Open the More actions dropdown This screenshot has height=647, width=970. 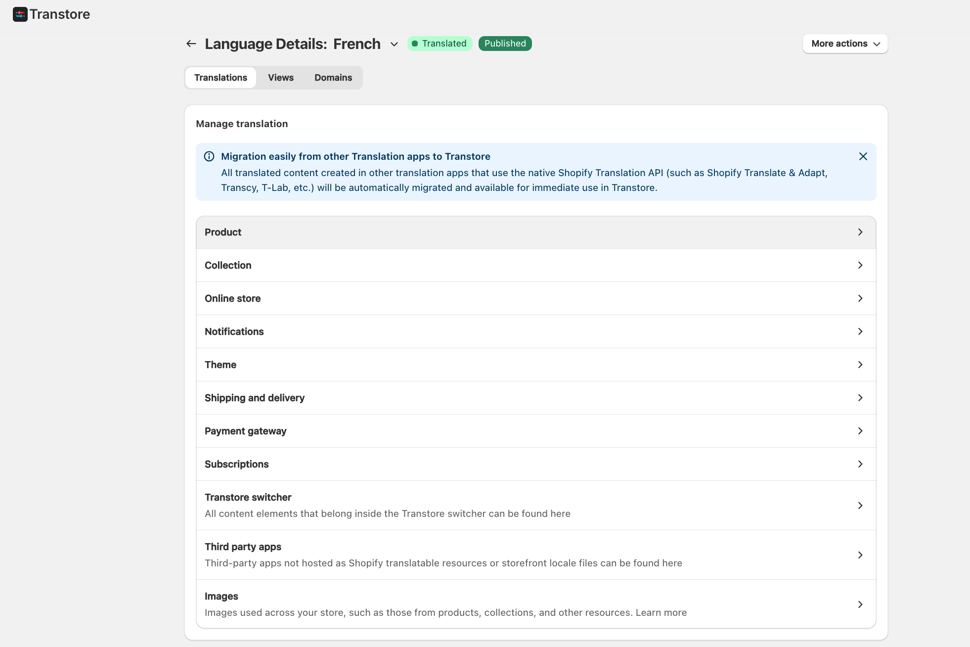pyautogui.click(x=845, y=44)
